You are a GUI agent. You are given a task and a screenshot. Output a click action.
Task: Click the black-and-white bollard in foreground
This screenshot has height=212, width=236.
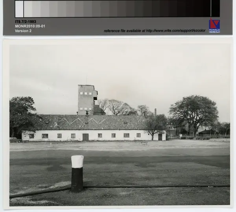[x=77, y=173]
